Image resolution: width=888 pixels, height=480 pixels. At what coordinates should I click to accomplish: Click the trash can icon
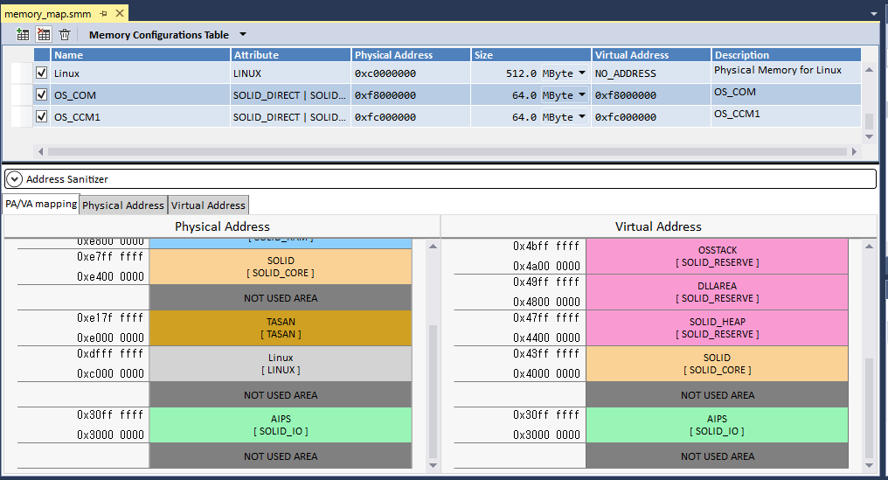click(64, 35)
